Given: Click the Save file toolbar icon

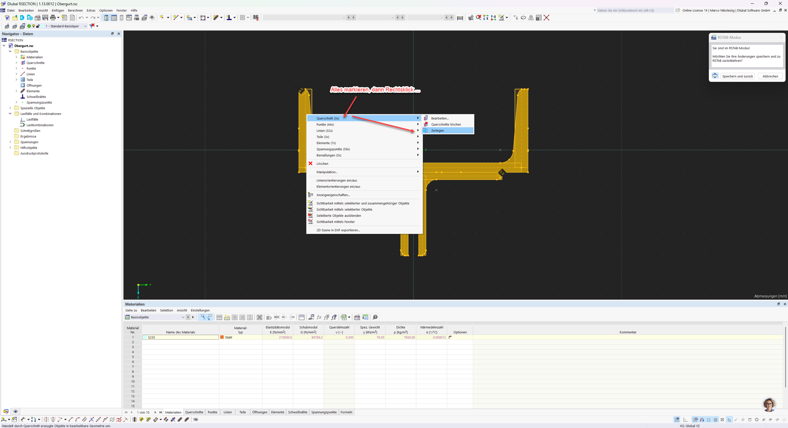Looking at the screenshot, I should tap(45, 18).
